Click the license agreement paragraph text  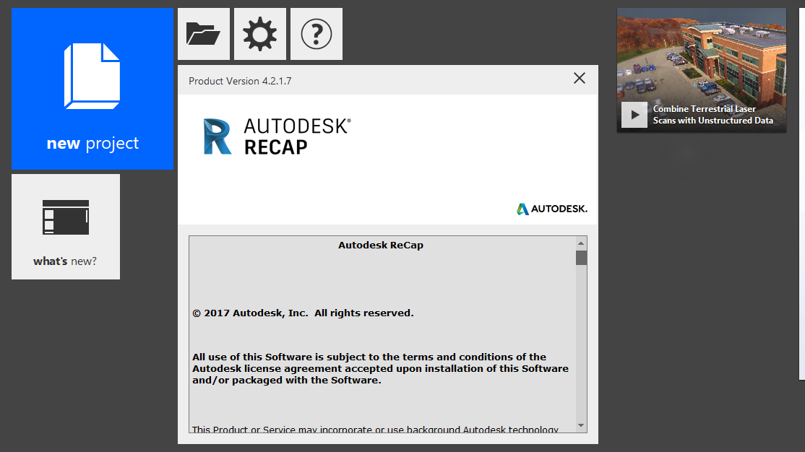(x=379, y=368)
